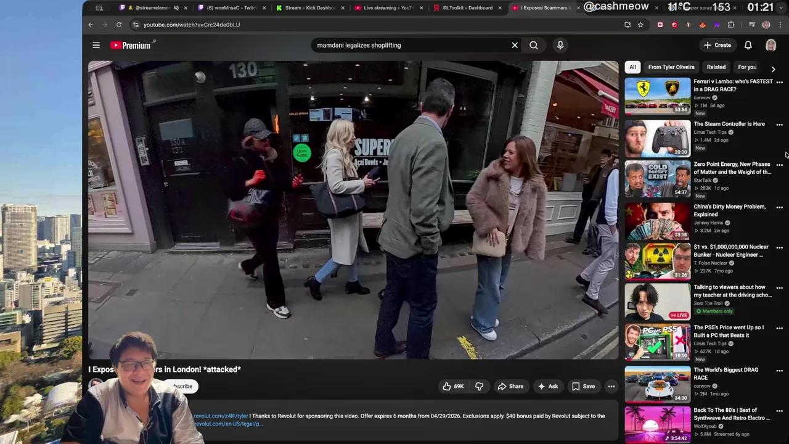The height and width of the screenshot is (444, 789).
Task: Open the Ask AI button
Action: 548,387
